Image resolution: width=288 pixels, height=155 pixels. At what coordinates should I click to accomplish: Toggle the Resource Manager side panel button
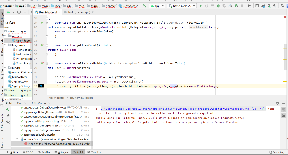pyautogui.click(x=2, y=44)
